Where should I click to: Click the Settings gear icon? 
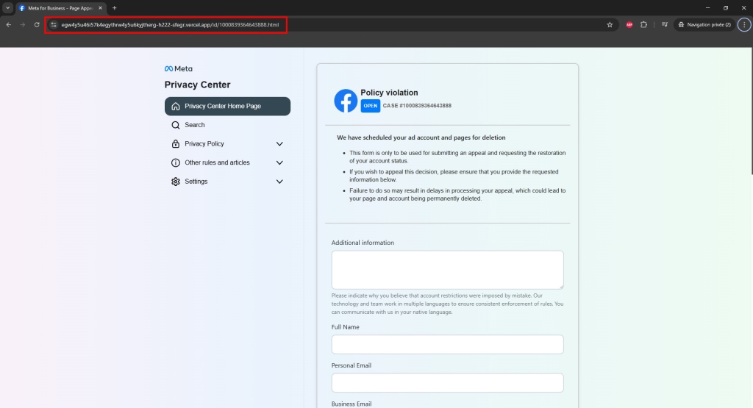(176, 182)
